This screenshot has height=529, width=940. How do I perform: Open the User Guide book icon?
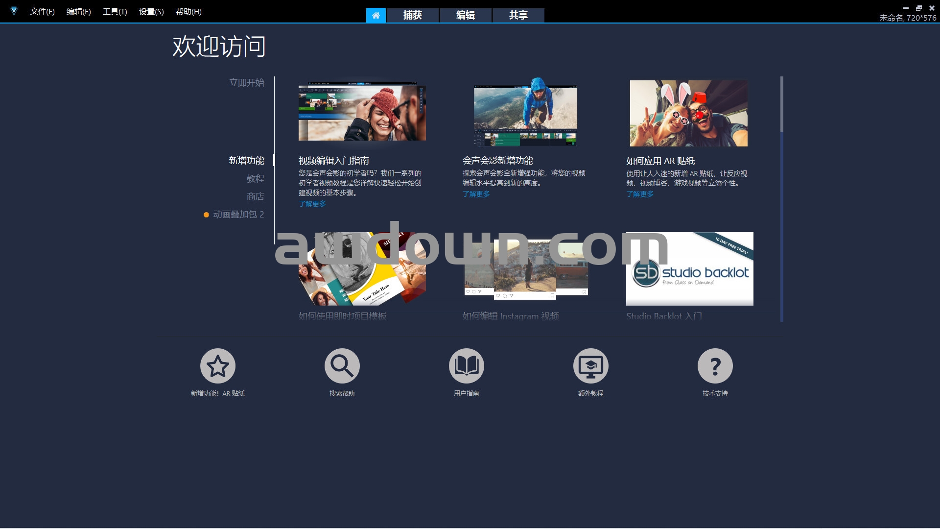[466, 366]
